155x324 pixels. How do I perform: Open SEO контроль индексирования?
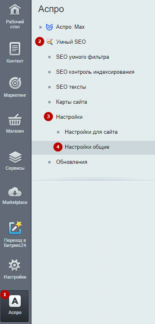point(95,72)
